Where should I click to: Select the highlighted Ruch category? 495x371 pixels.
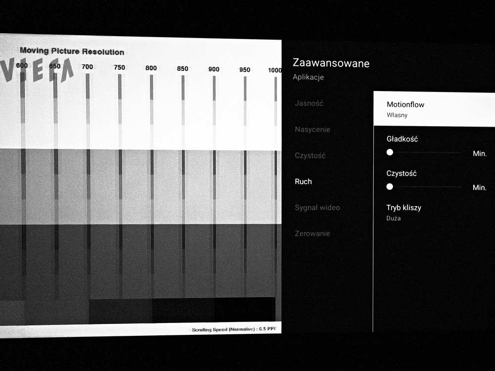coord(303,182)
